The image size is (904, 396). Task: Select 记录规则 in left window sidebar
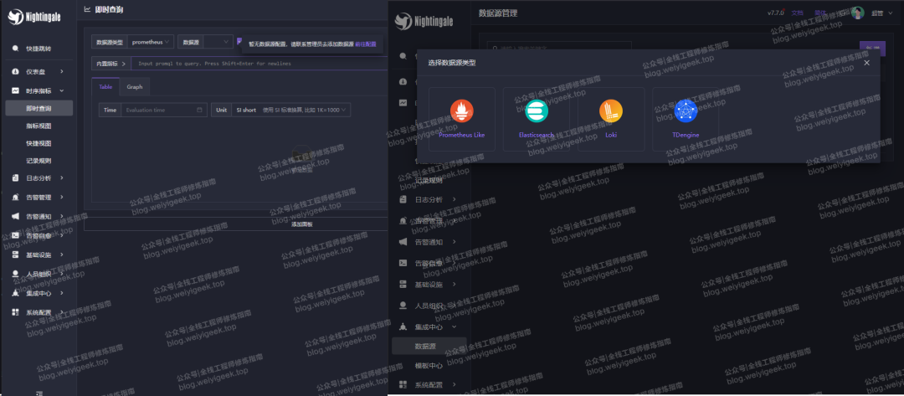click(x=39, y=161)
